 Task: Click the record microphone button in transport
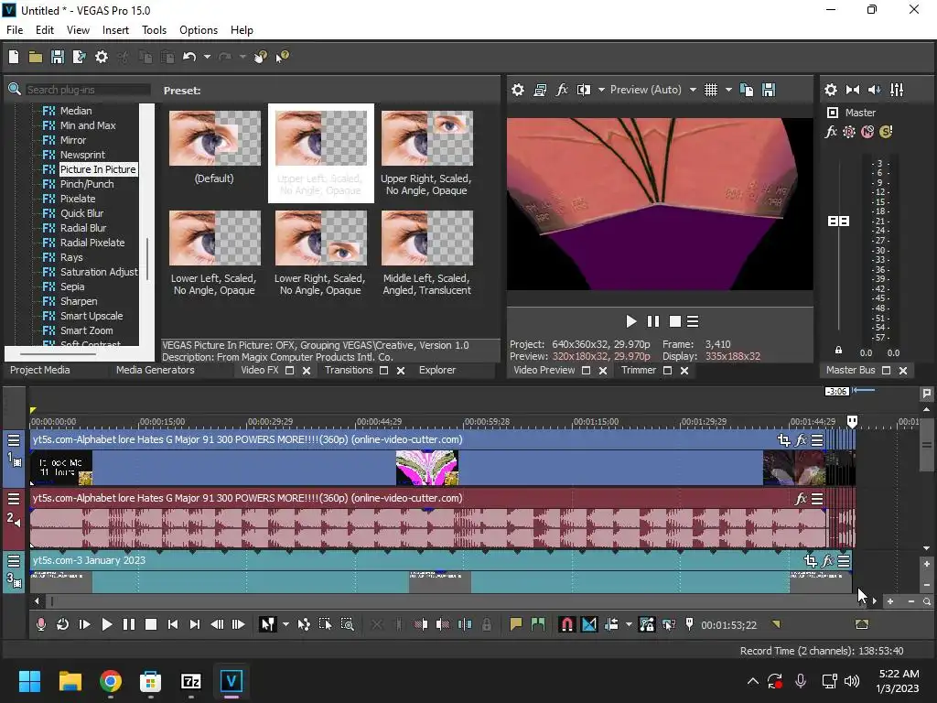click(x=40, y=624)
